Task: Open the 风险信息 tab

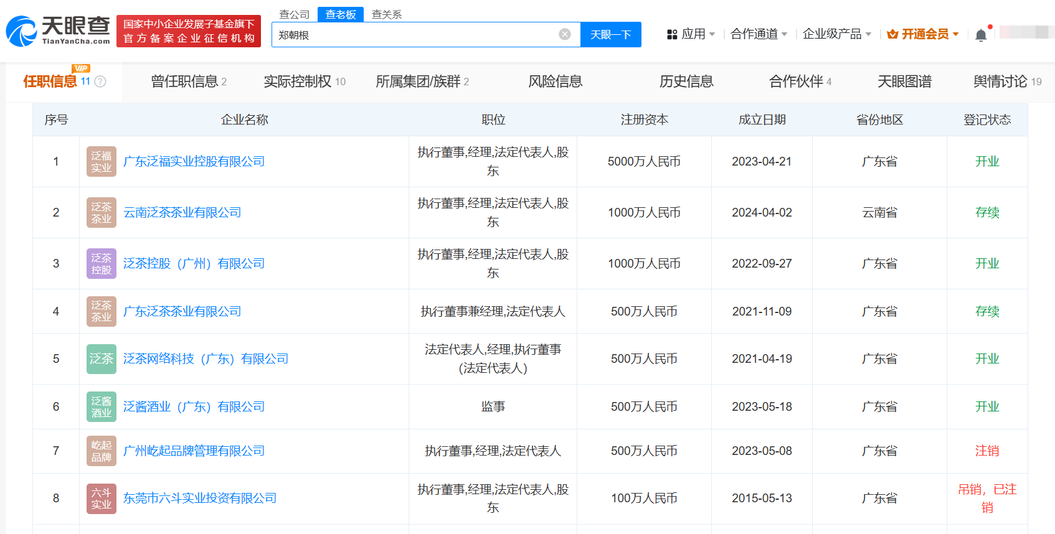Action: point(556,82)
